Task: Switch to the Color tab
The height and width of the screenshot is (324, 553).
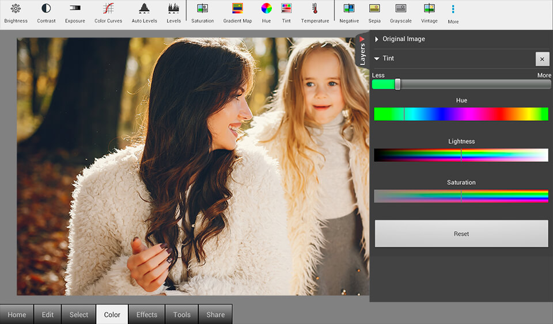Action: (x=112, y=314)
